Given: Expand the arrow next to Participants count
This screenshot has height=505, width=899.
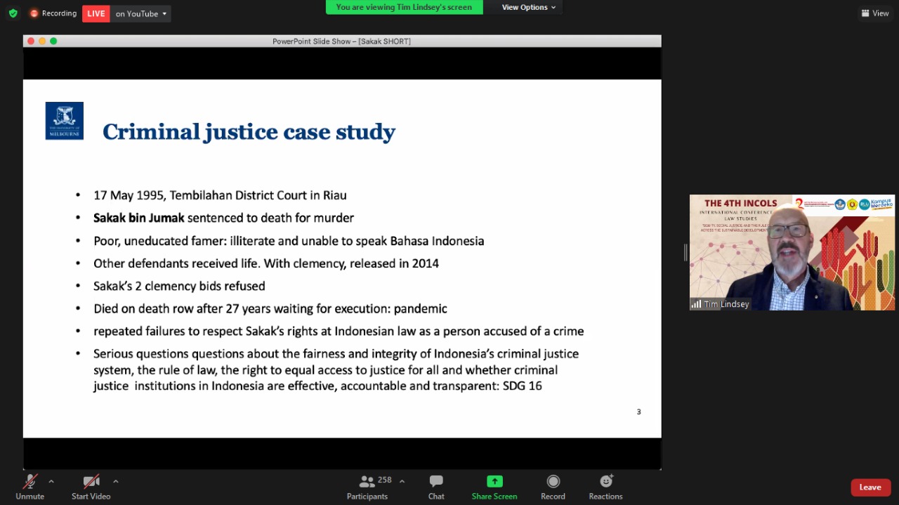Looking at the screenshot, I should pyautogui.click(x=402, y=481).
